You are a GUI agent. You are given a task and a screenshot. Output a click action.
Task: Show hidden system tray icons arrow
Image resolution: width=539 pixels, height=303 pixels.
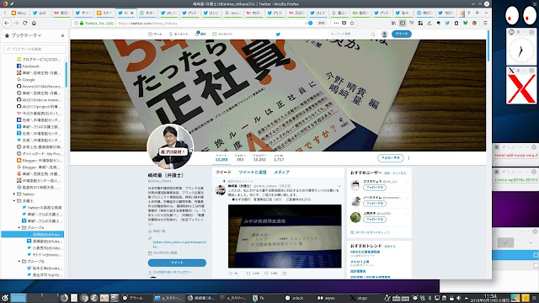(466, 298)
